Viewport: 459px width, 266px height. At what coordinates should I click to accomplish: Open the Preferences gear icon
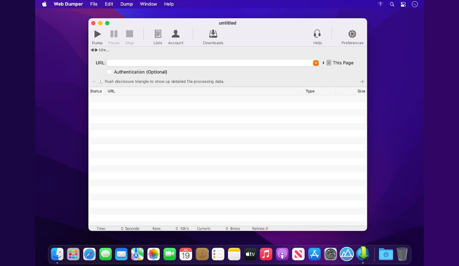[352, 34]
